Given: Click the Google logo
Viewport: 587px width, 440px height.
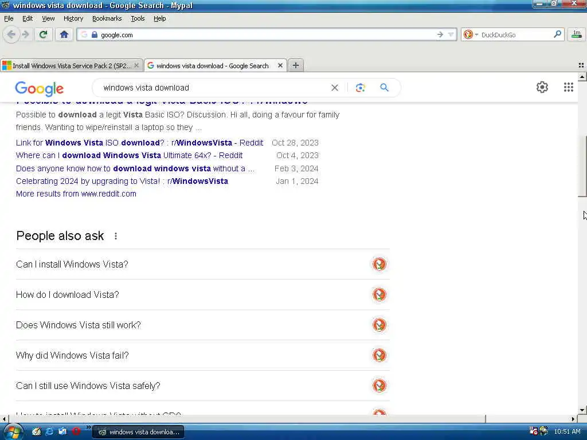Looking at the screenshot, I should (40, 88).
